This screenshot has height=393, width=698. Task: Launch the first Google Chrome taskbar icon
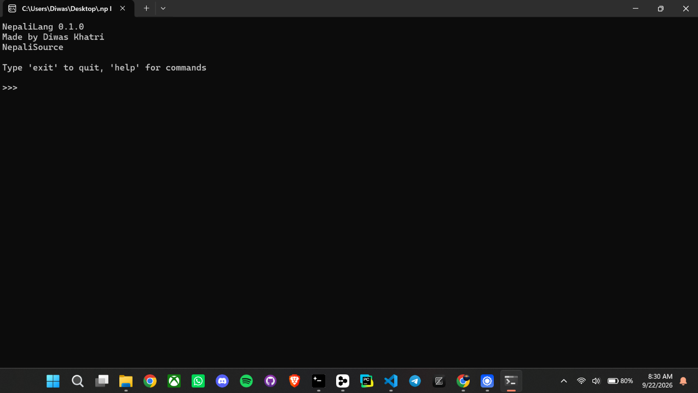click(150, 381)
